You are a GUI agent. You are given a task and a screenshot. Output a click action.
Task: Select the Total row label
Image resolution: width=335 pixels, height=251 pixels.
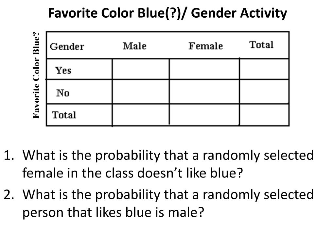[64, 115]
